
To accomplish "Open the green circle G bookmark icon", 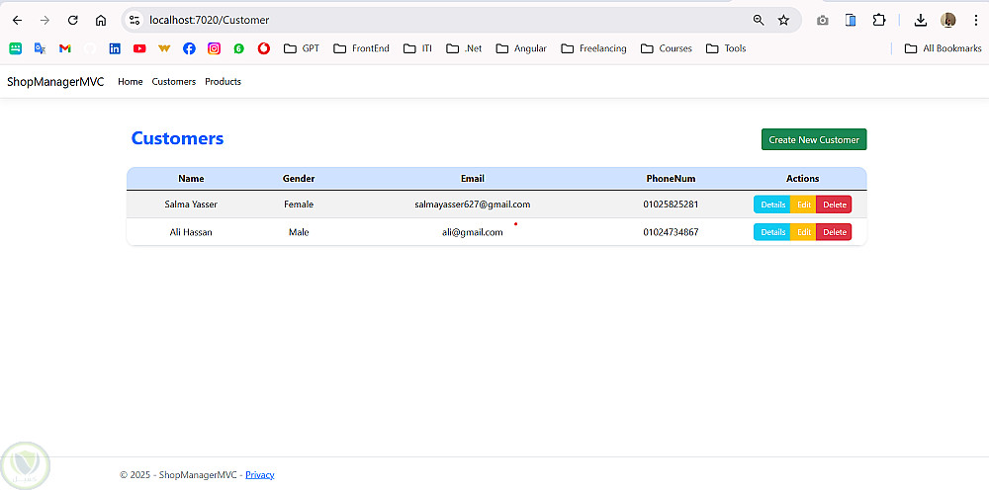I will point(238,48).
